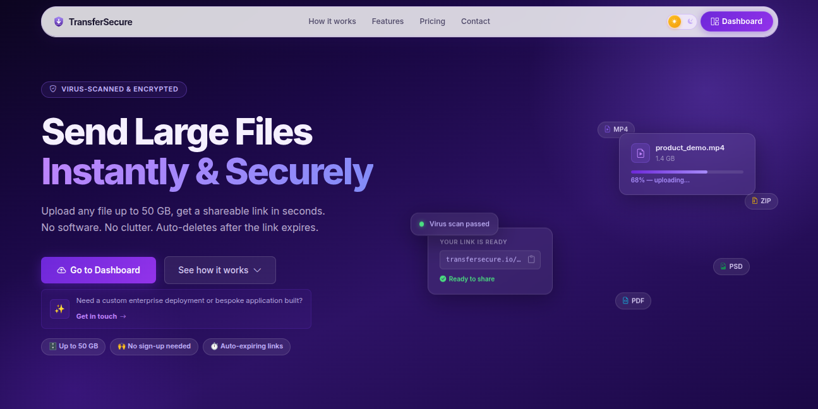Click the transfersecure.io link field
Image resolution: width=818 pixels, height=409 pixels.
(483, 259)
